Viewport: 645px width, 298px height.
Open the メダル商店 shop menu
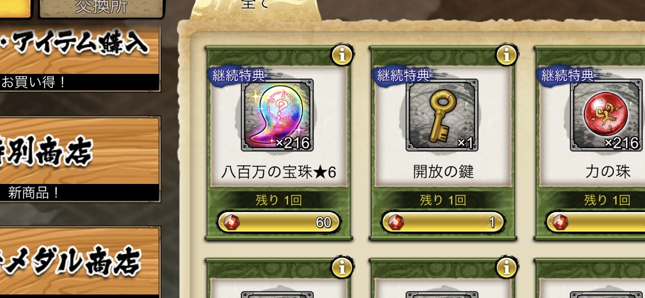click(x=79, y=262)
